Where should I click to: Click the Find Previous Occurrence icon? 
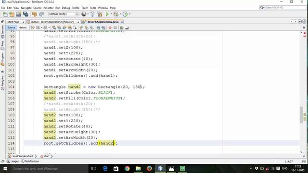pos(59,28)
